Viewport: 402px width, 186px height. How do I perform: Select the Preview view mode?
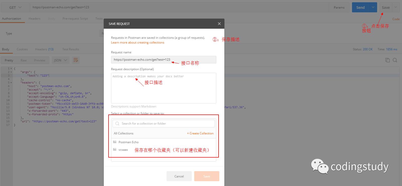click(x=40, y=60)
